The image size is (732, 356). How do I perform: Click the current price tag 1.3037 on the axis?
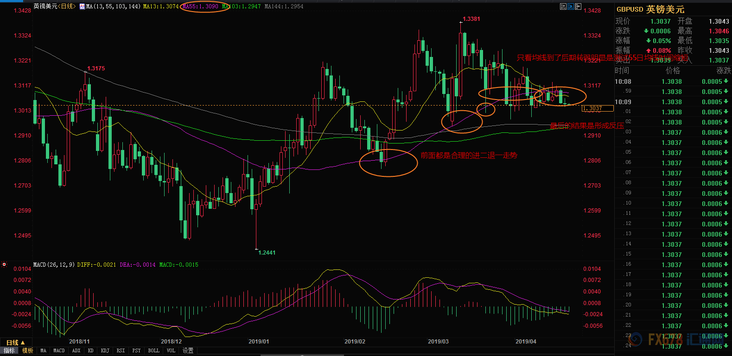tap(598, 108)
